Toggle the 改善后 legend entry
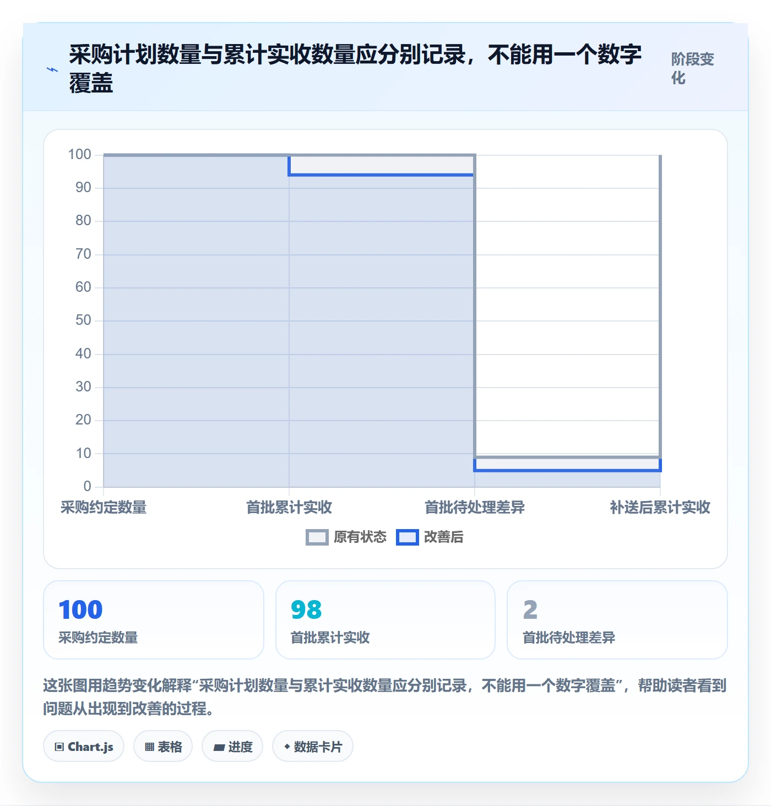Screen dimensions: 771x806 click(430, 537)
